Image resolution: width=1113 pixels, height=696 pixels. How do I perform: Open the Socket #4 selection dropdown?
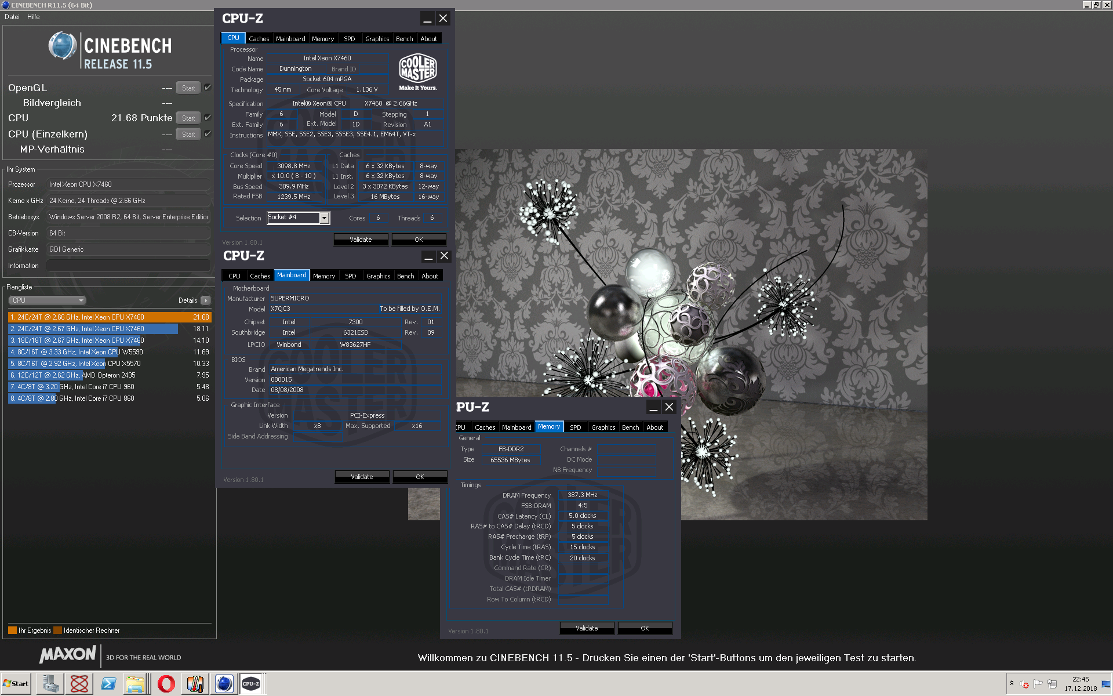(x=324, y=218)
